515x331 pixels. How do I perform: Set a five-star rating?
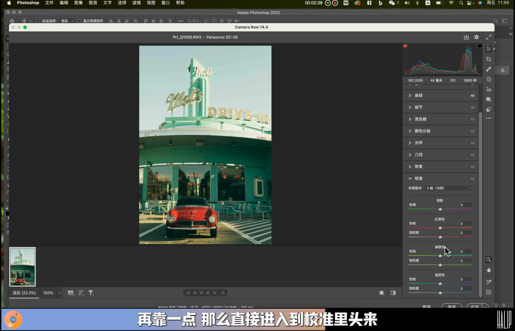click(214, 292)
